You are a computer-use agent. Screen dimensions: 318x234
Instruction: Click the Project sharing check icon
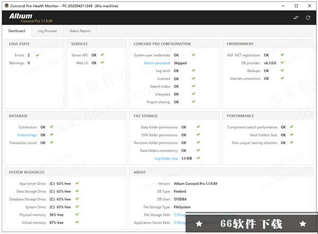(x=193, y=102)
